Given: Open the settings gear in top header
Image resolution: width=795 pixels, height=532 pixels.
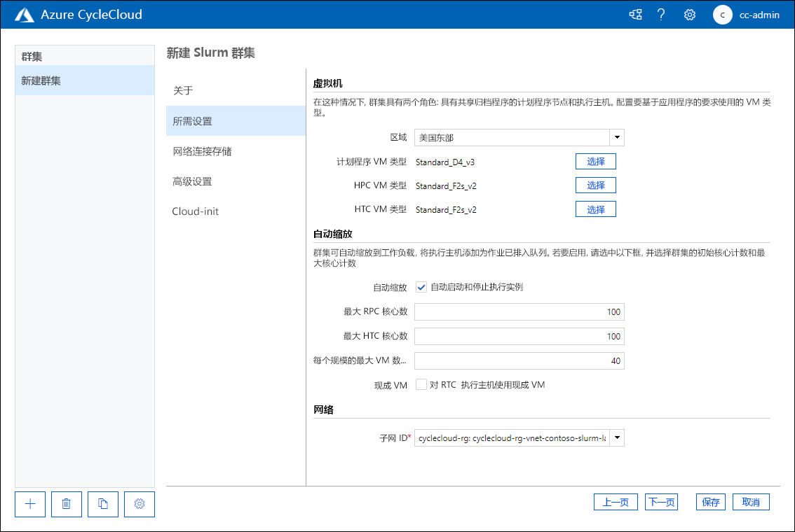Looking at the screenshot, I should point(690,15).
